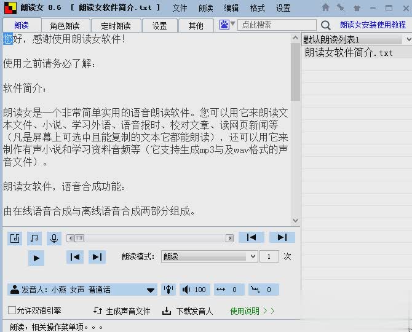This screenshot has height=332, width=412.
Task: Switch to the 朗读 tab
Action: point(22,25)
